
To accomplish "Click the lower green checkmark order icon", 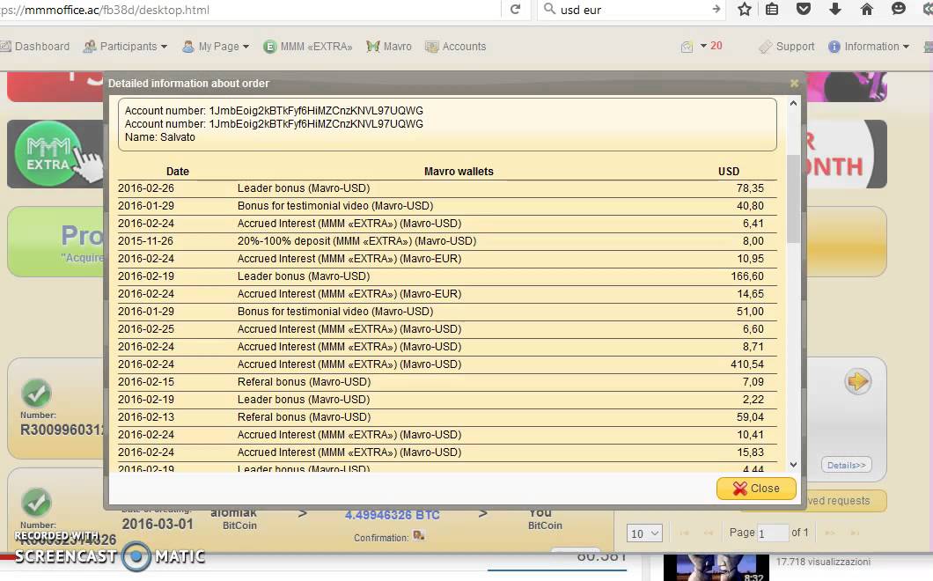I will click(x=36, y=503).
